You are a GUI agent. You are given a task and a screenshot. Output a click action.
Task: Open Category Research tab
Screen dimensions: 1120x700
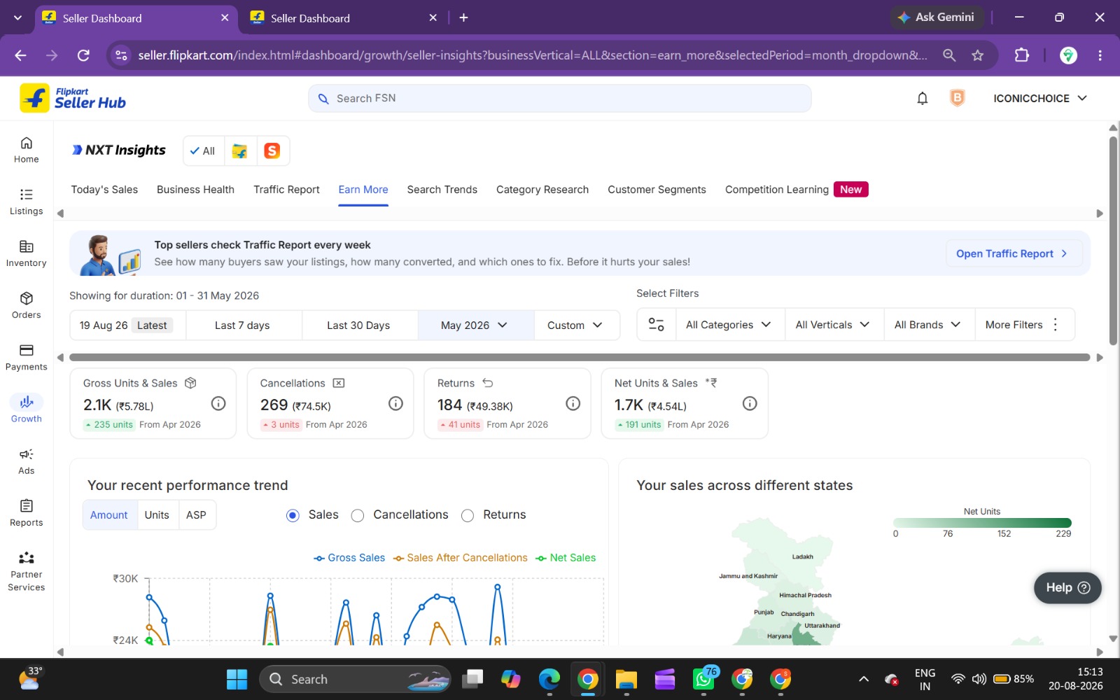(542, 190)
